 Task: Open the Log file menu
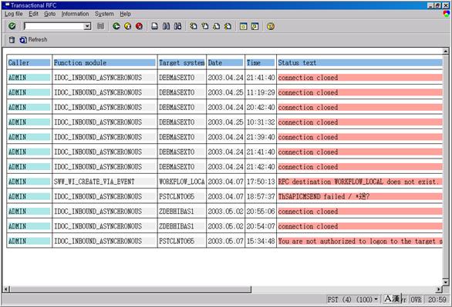(14, 14)
